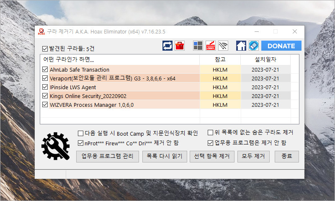Toggle nProt*** Firew*** 제거 안 함 checkbox
This screenshot has height=201, width=335.
pos(80,143)
